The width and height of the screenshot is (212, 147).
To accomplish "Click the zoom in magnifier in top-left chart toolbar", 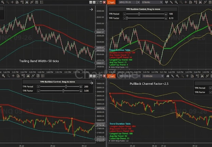I will coord(3,2).
